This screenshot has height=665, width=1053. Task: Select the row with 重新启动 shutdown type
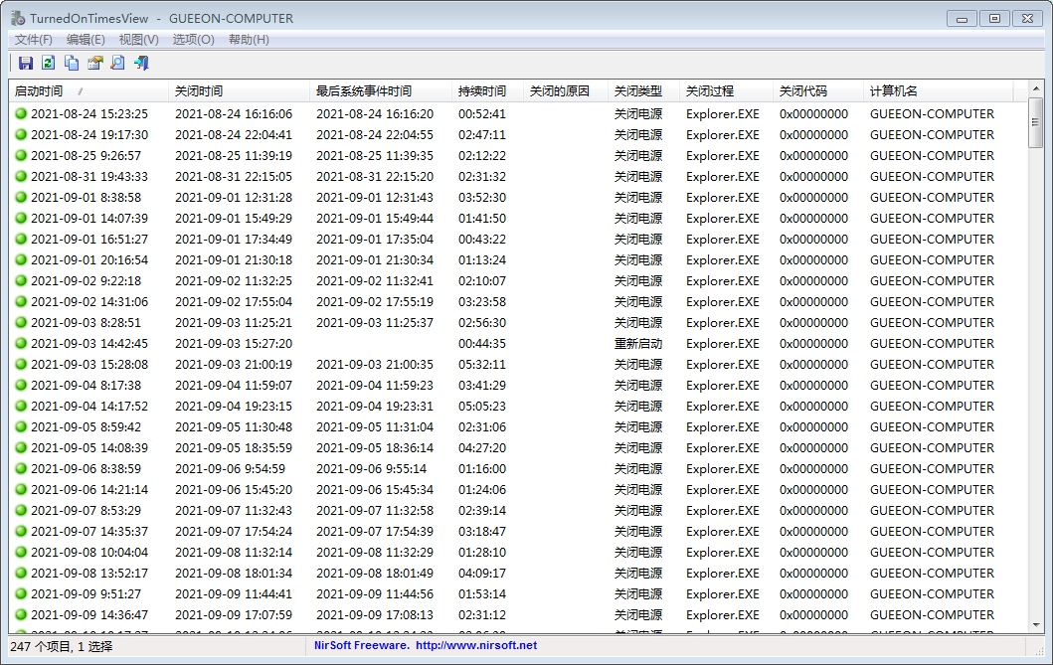[637, 344]
